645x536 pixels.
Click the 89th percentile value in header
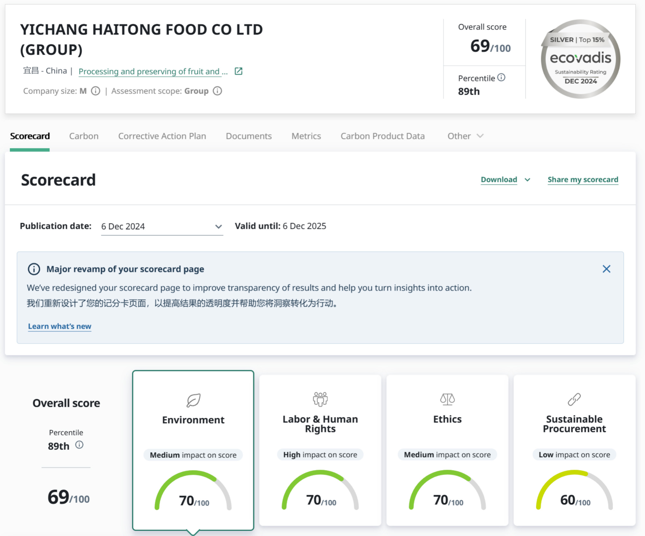pyautogui.click(x=469, y=92)
